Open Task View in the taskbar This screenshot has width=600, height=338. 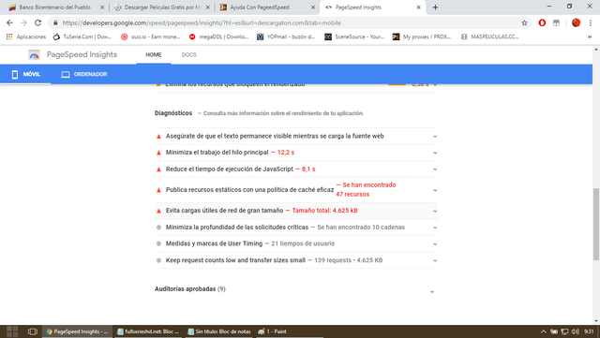(33, 331)
